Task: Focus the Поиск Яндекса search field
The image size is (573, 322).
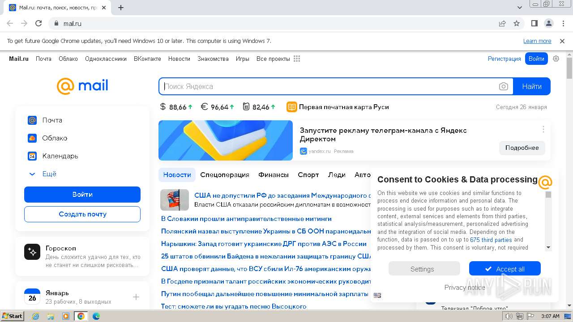Action: (x=329, y=86)
